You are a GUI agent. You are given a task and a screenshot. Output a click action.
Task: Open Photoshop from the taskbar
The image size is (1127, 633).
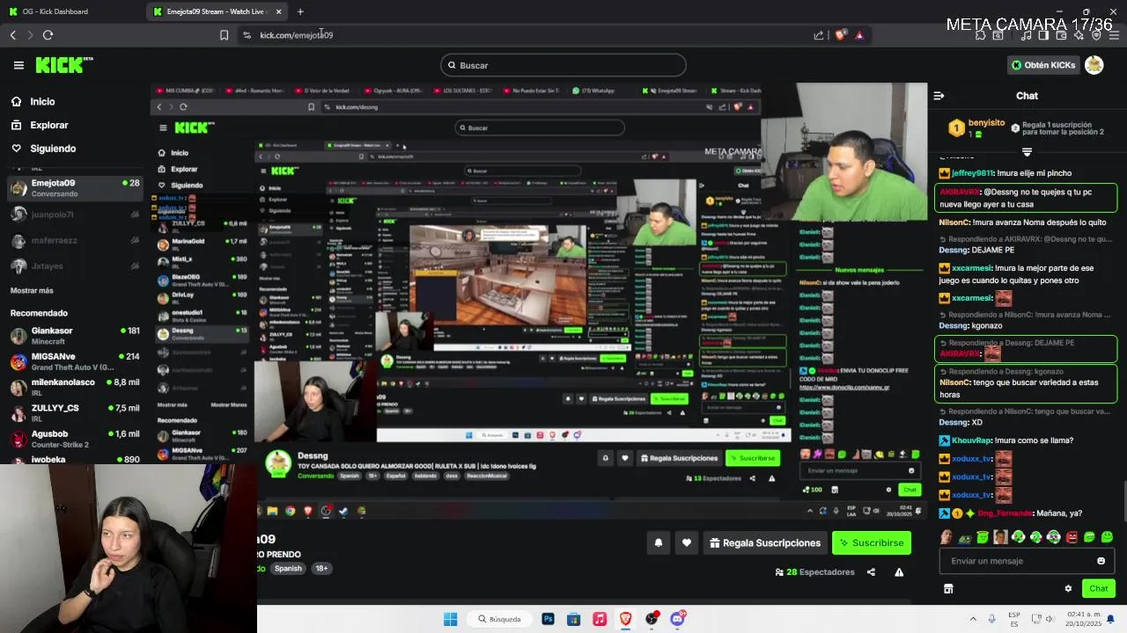point(548,619)
